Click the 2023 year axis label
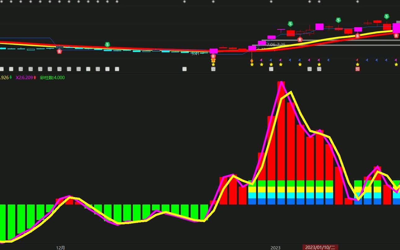 pyautogui.click(x=275, y=248)
